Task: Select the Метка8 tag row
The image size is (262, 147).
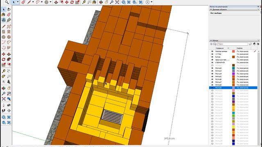Action: [x=233, y=85]
